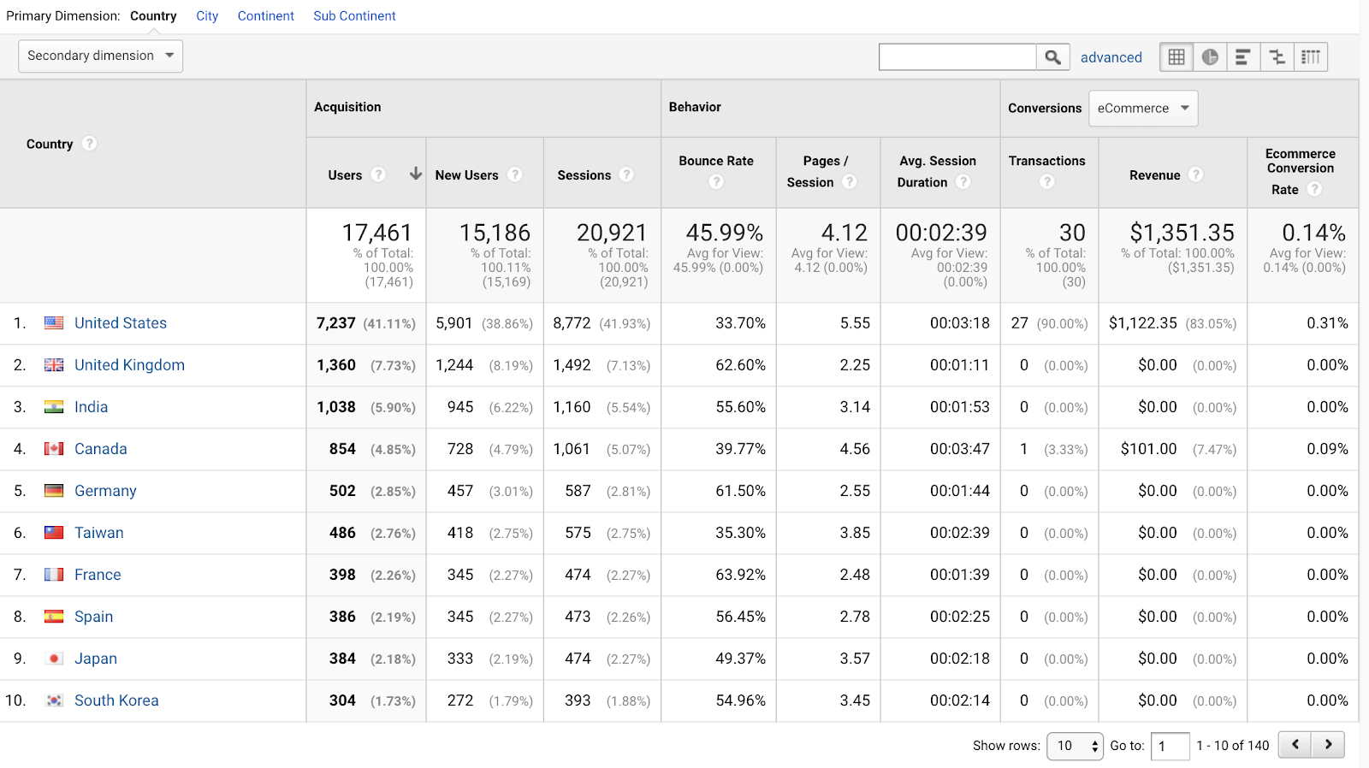Open the eCommerce conversions dropdown
The height and width of the screenshot is (768, 1369).
(1143, 109)
